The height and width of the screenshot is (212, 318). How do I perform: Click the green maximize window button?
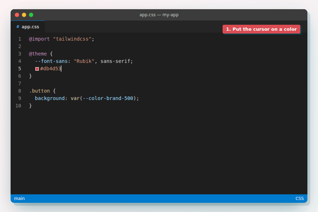coord(31,15)
